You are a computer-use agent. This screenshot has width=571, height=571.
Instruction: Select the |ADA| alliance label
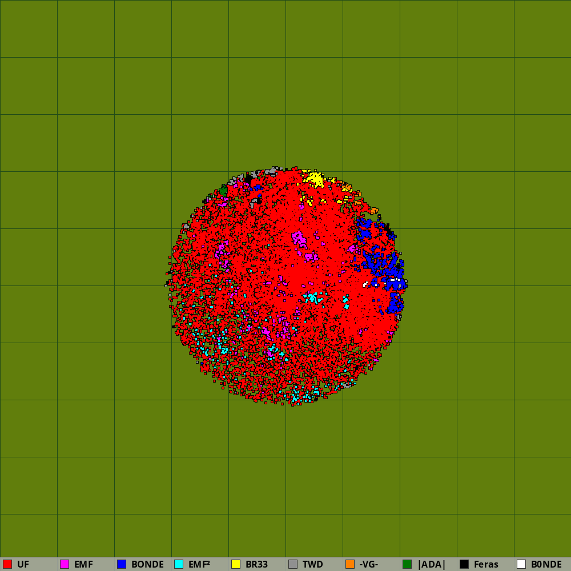point(432,565)
